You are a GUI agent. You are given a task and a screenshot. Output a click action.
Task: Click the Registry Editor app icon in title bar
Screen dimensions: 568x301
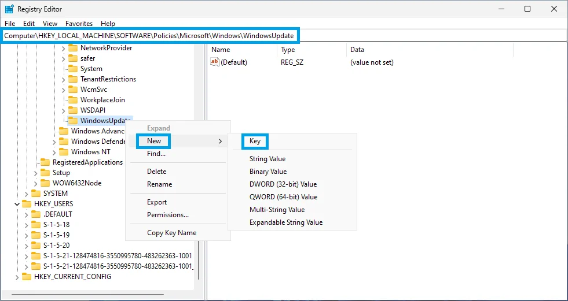click(9, 9)
